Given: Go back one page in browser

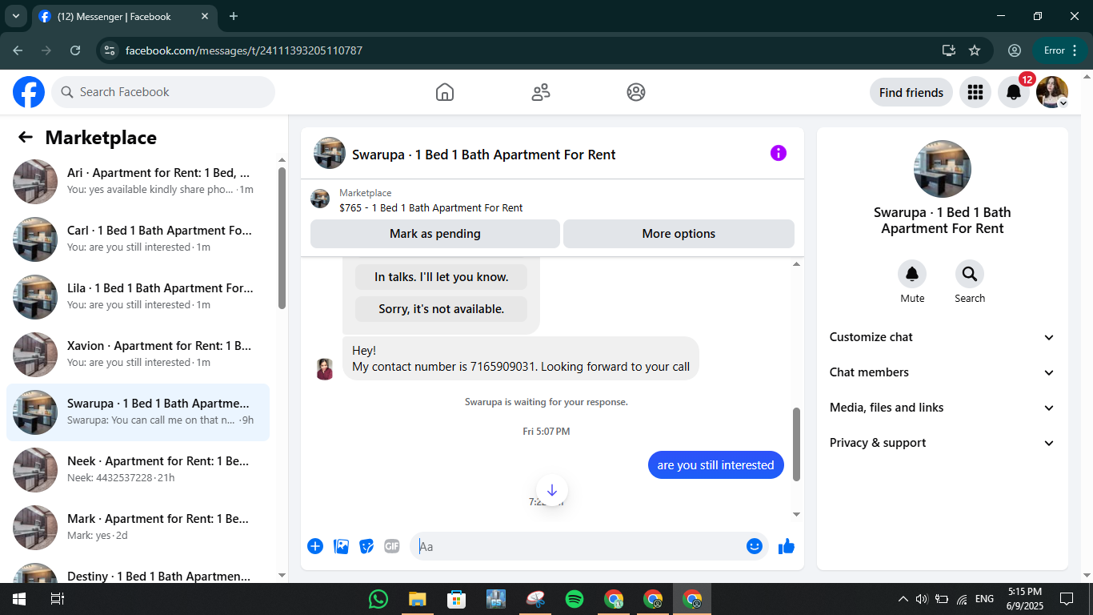Looking at the screenshot, I should tap(18, 50).
